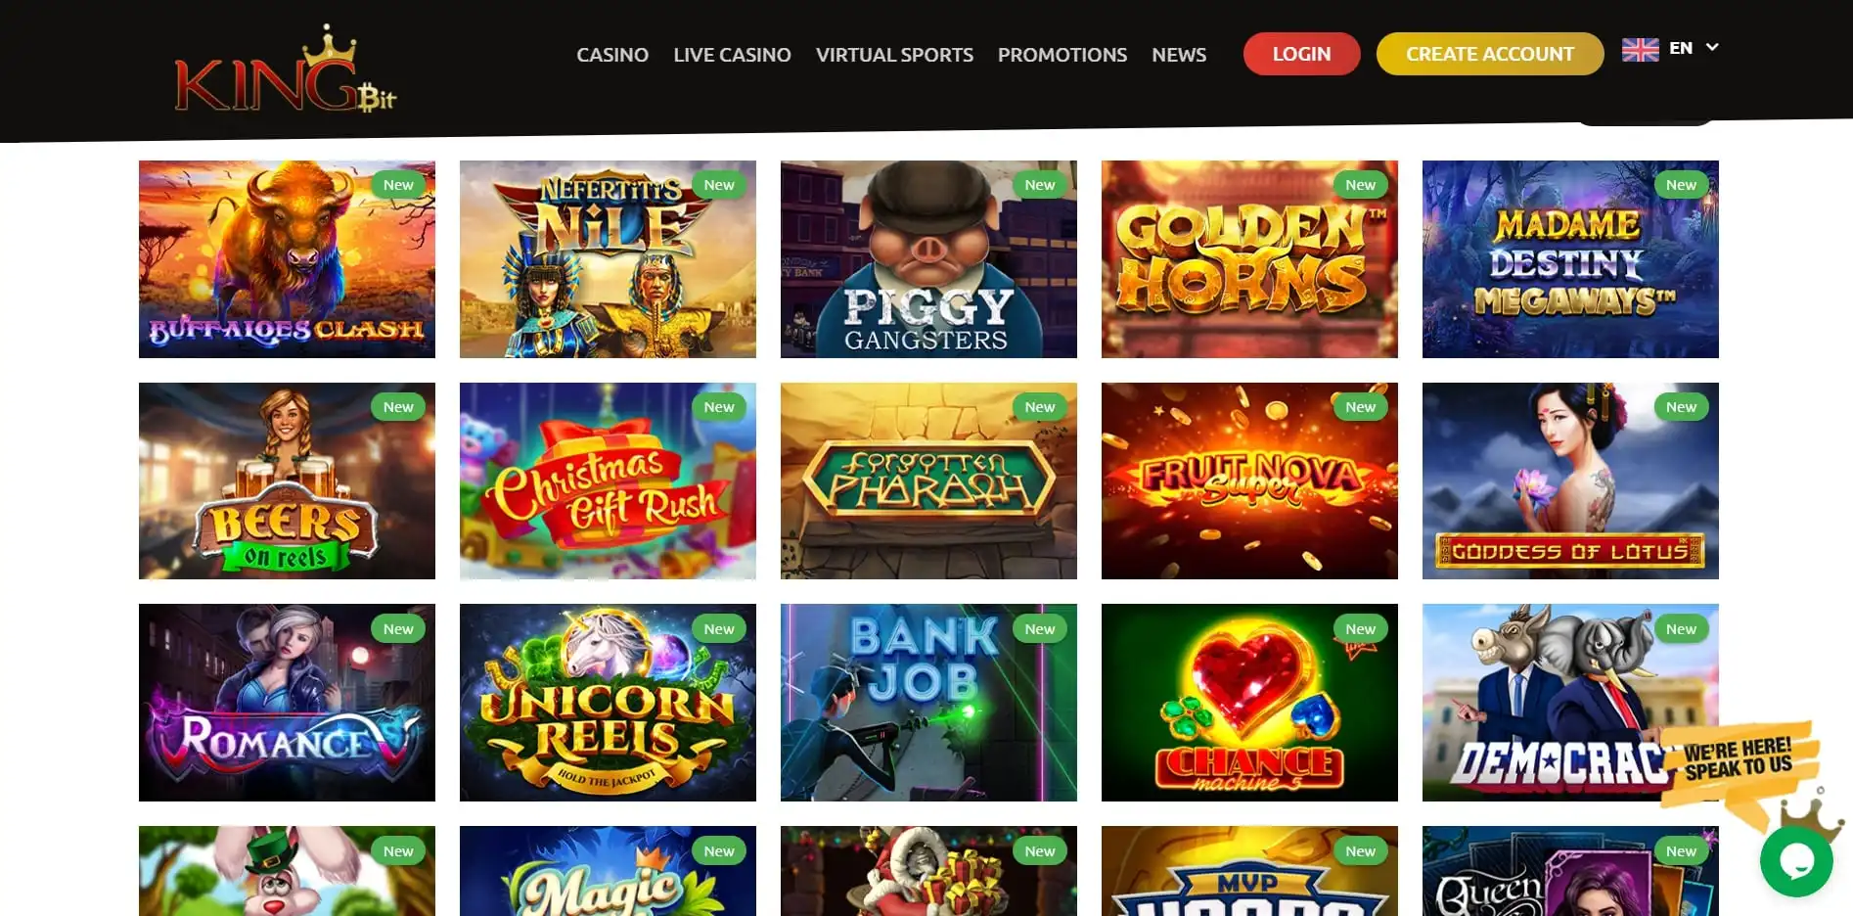The height and width of the screenshot is (916, 1853).
Task: Click the KingBit crown logo
Action: (x=286, y=70)
